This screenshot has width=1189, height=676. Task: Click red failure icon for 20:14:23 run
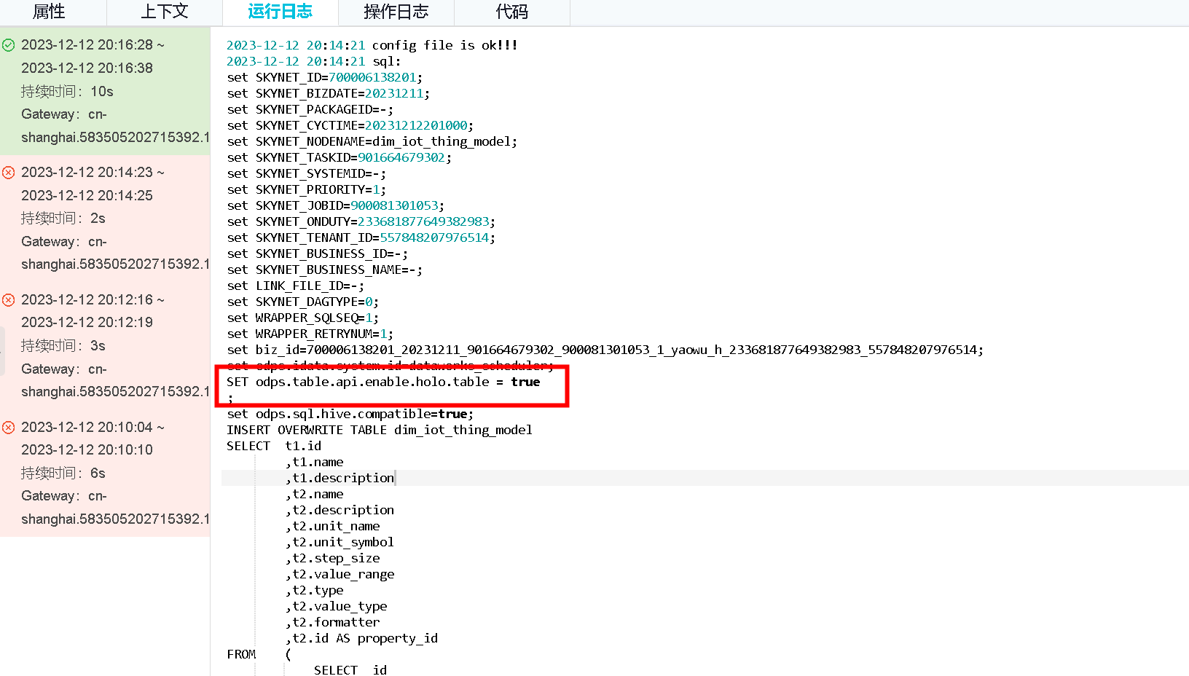pyautogui.click(x=9, y=173)
